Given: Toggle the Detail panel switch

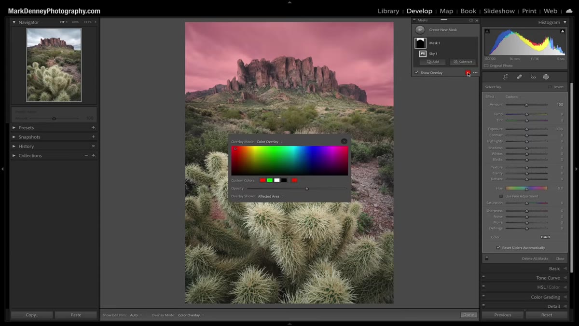Looking at the screenshot, I should tap(483, 306).
